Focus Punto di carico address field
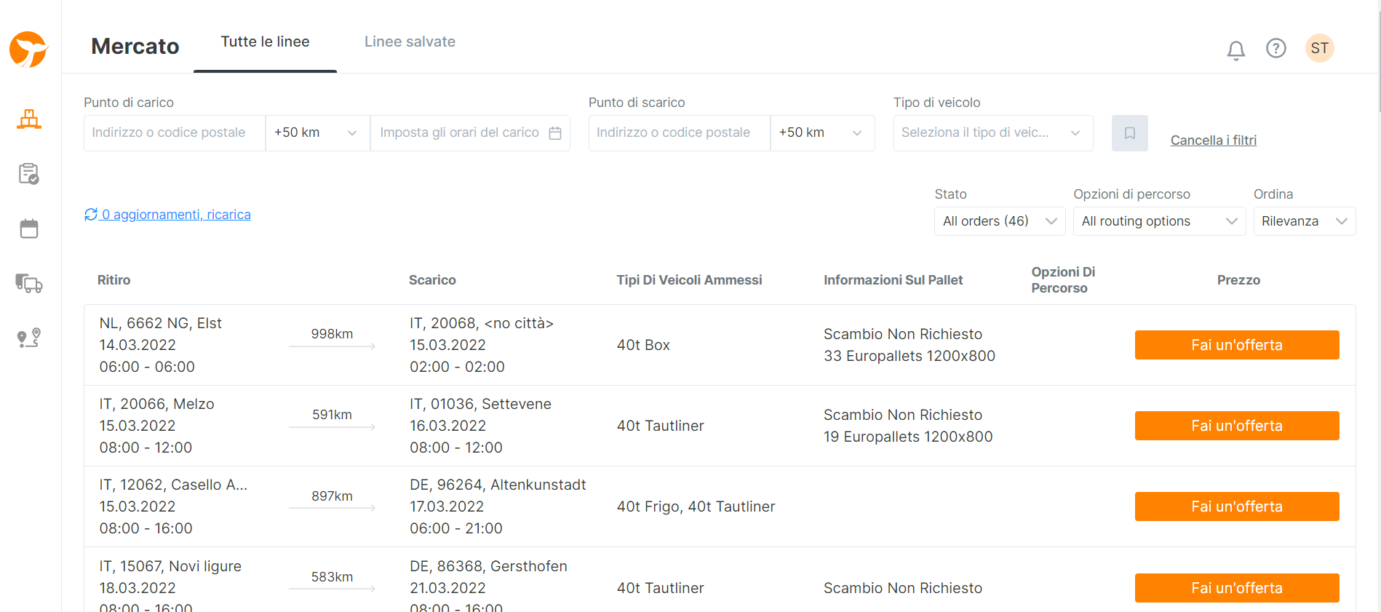Screen dimensions: 1381x612 click(175, 133)
